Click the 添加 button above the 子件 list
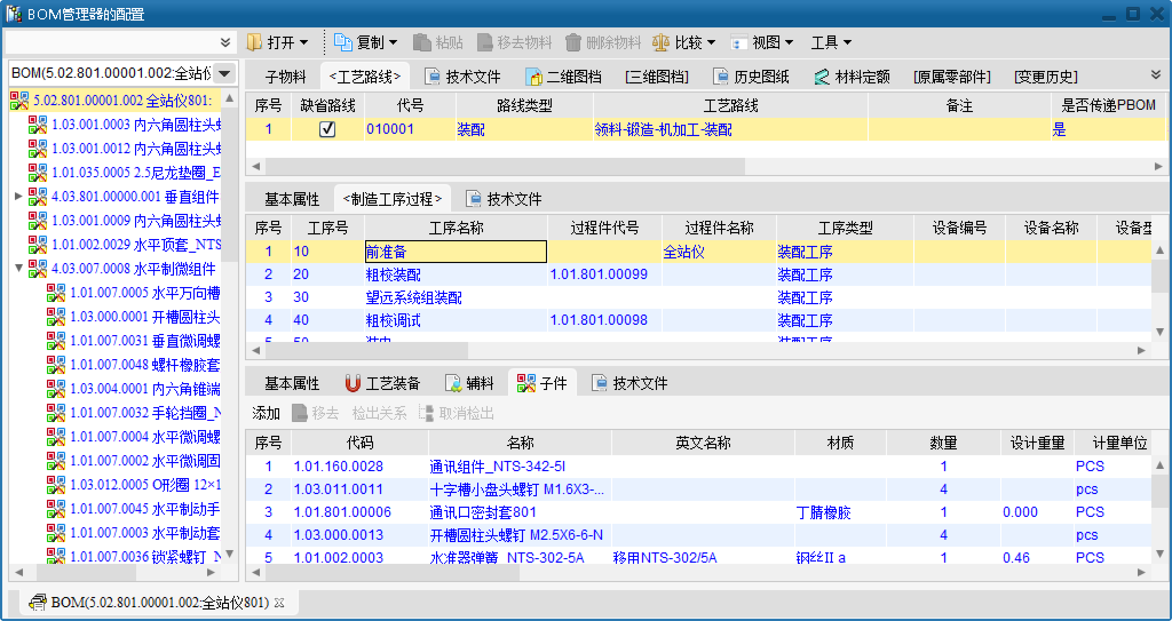The width and height of the screenshot is (1172, 621). click(x=266, y=413)
